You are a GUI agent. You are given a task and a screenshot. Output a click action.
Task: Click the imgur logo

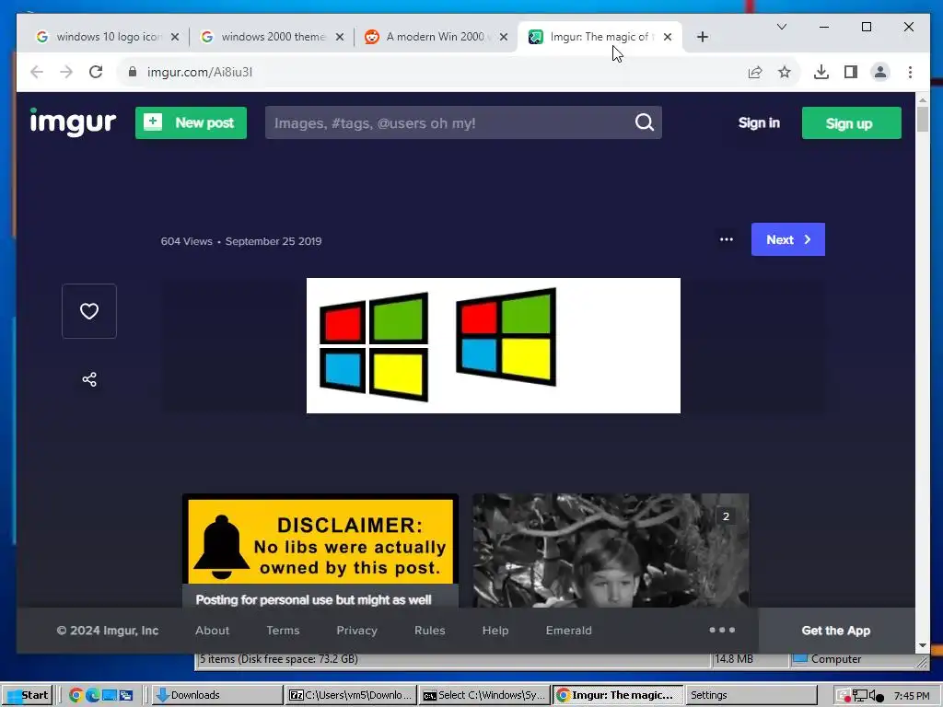click(x=73, y=122)
